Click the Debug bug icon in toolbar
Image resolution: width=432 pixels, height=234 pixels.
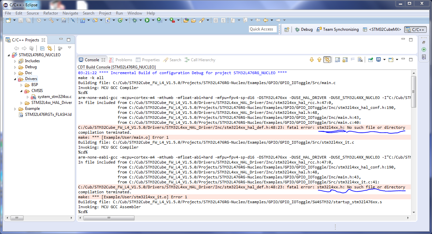(x=135, y=20)
